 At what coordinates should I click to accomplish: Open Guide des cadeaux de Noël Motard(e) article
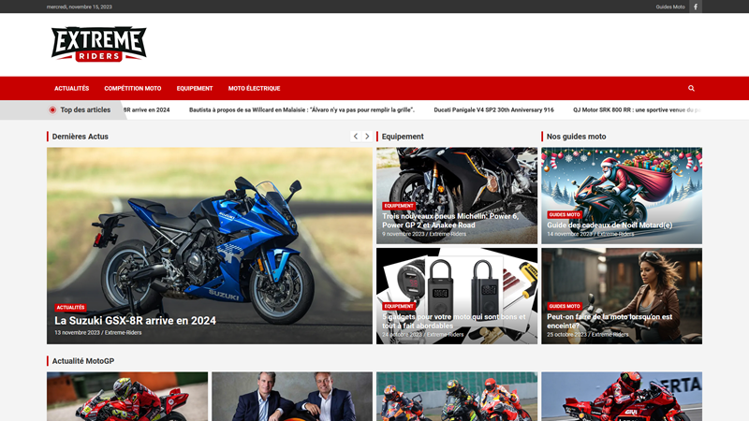tap(609, 225)
